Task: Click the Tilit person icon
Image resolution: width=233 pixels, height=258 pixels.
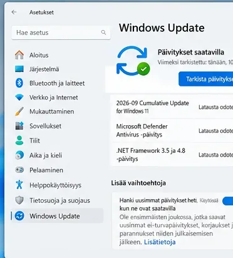Action: click(19, 140)
